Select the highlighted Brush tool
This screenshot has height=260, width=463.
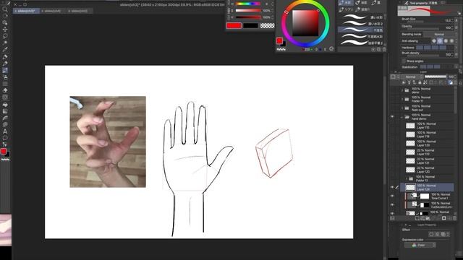click(x=5, y=70)
